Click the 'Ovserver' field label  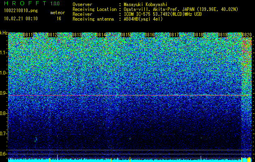[82, 4]
